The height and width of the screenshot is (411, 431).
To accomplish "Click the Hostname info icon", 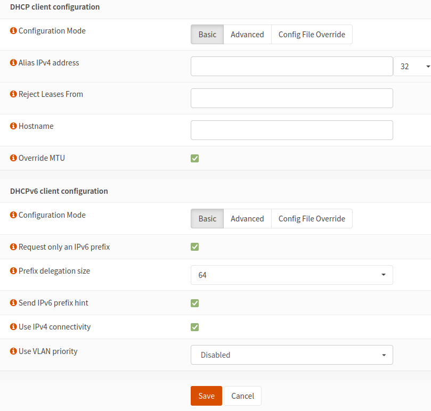I will 13,126.
